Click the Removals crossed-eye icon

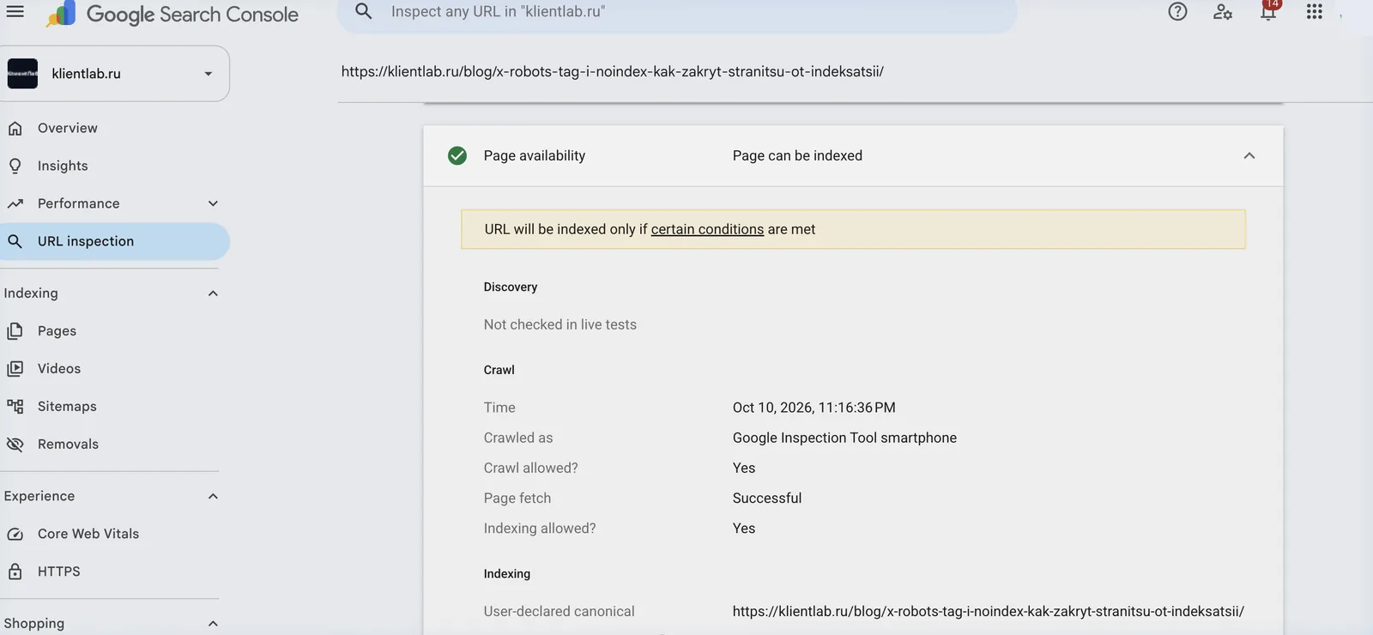(x=15, y=444)
